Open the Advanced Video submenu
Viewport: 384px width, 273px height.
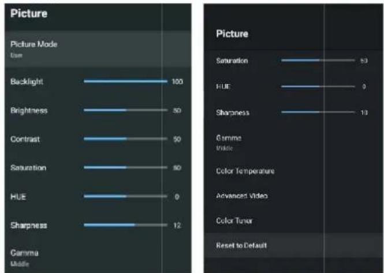293,196
